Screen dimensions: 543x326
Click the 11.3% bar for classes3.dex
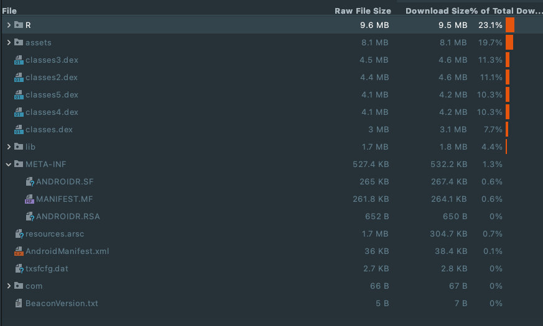click(x=508, y=60)
